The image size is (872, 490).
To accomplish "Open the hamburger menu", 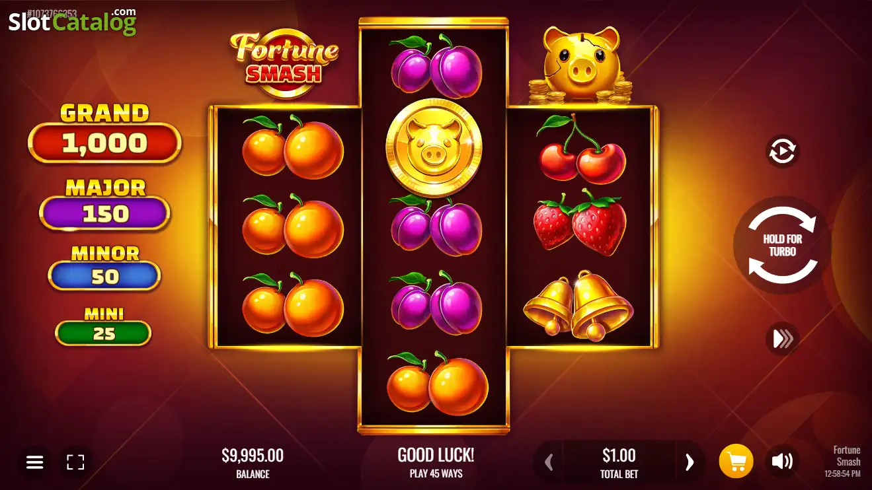I will [35, 462].
